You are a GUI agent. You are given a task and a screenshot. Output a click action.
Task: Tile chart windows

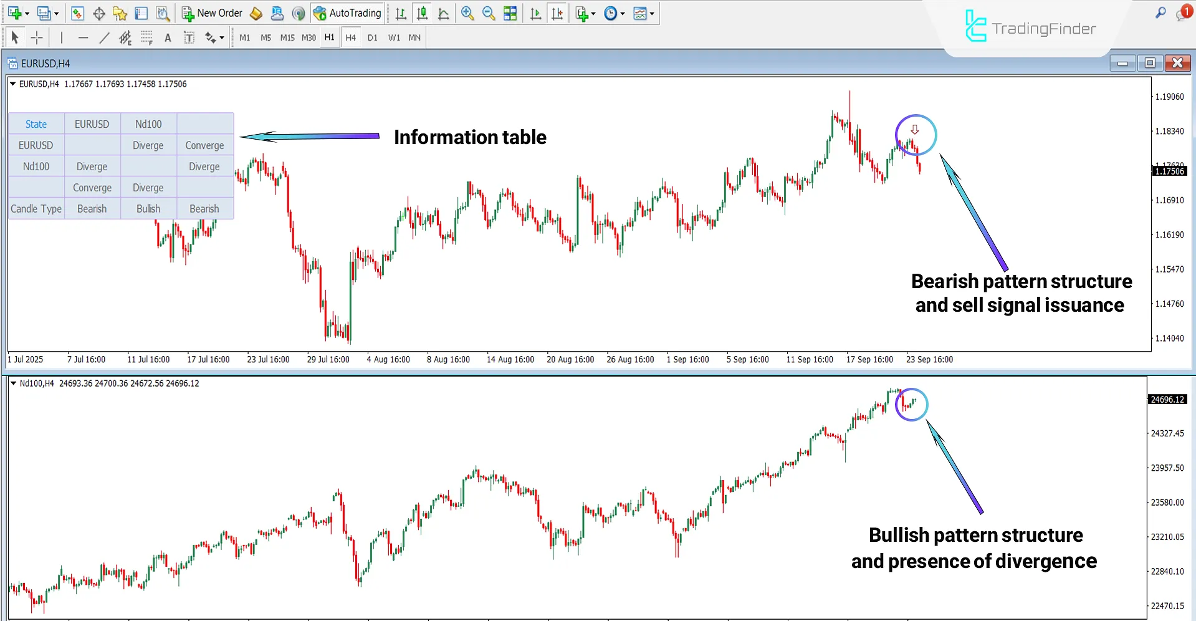click(510, 13)
